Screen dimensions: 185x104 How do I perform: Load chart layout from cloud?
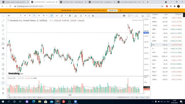136,16
